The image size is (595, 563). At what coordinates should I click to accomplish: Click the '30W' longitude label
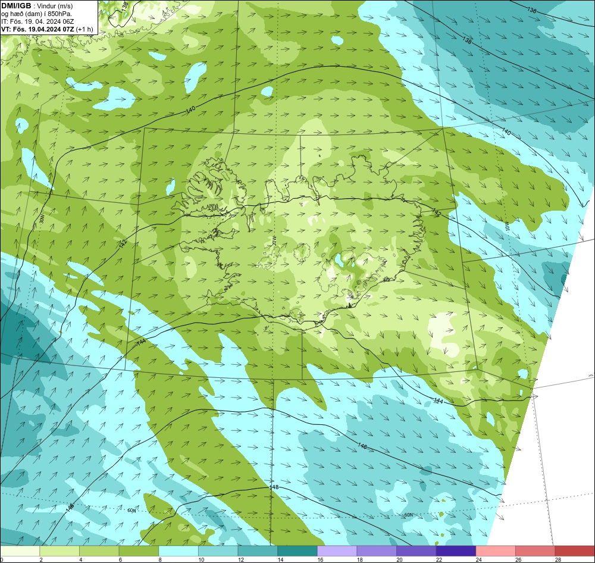[42, 218]
